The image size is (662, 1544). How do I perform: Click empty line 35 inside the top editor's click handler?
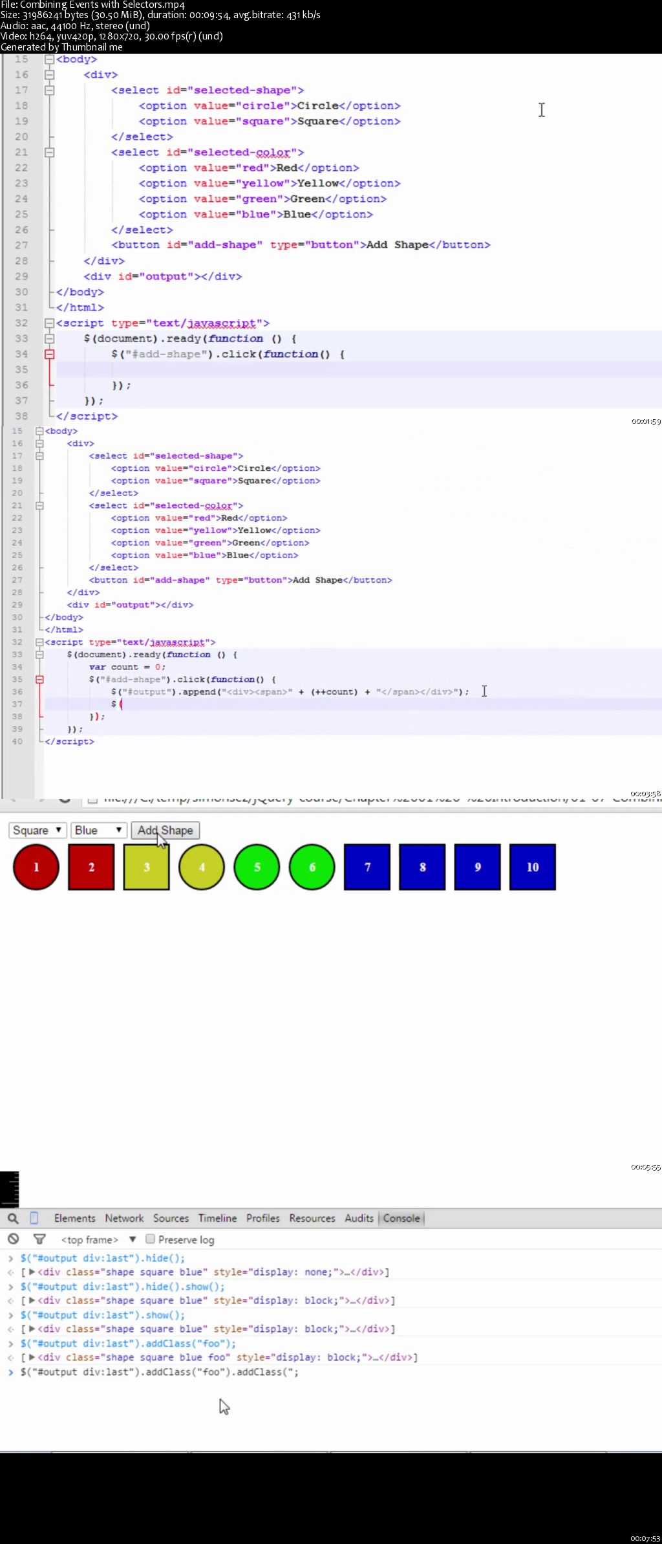(x=359, y=369)
